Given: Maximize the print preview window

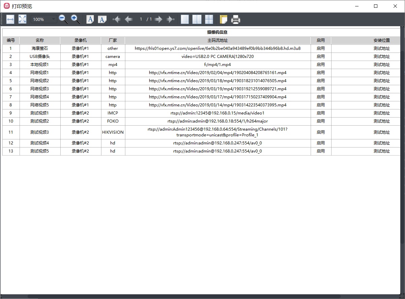Looking at the screenshot, I should click(376, 6).
